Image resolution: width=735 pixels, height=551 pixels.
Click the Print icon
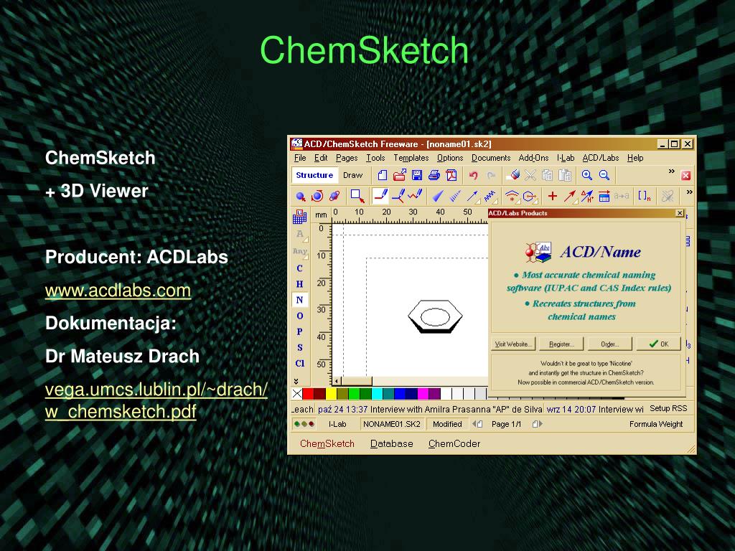(434, 175)
